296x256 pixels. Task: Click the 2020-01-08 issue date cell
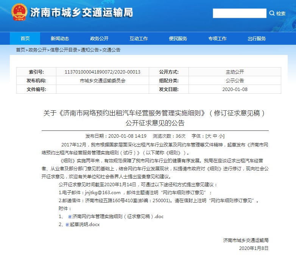tap(235, 89)
